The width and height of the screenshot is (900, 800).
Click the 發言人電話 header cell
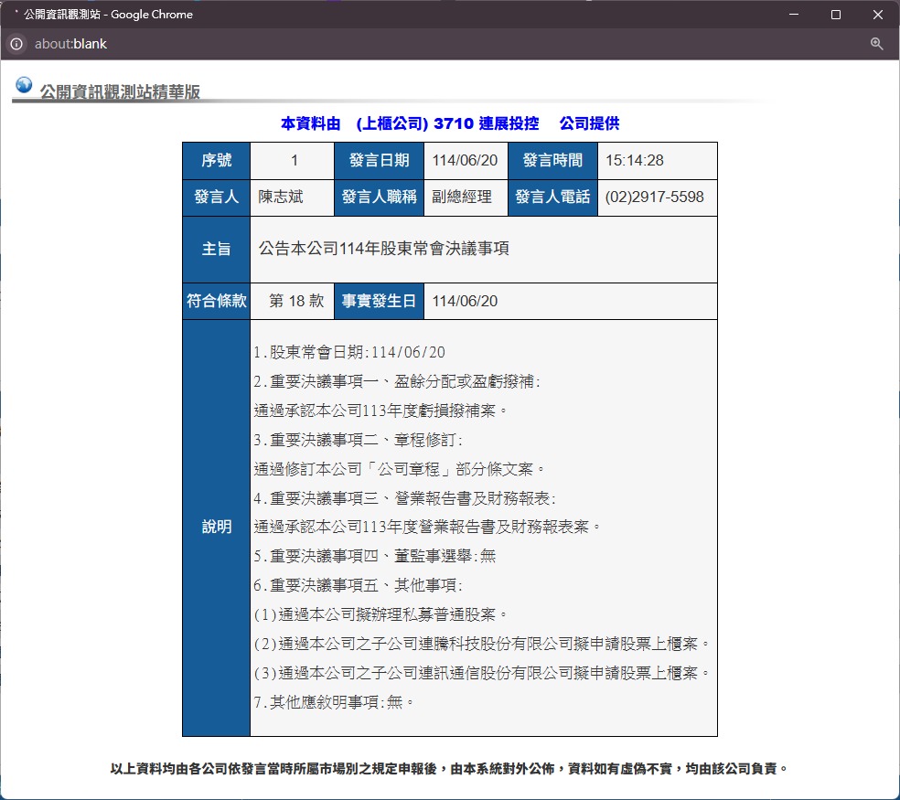point(552,197)
